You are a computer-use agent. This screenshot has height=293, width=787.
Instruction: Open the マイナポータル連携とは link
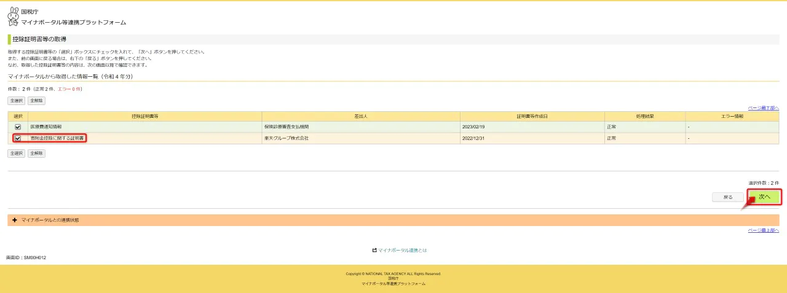[x=402, y=251]
